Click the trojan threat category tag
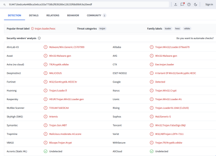The height and width of the screenshot is (156, 216). click(x=102, y=28)
